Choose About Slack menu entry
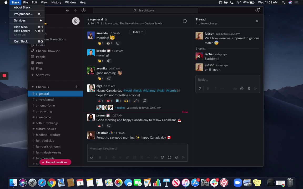 tap(27, 7)
